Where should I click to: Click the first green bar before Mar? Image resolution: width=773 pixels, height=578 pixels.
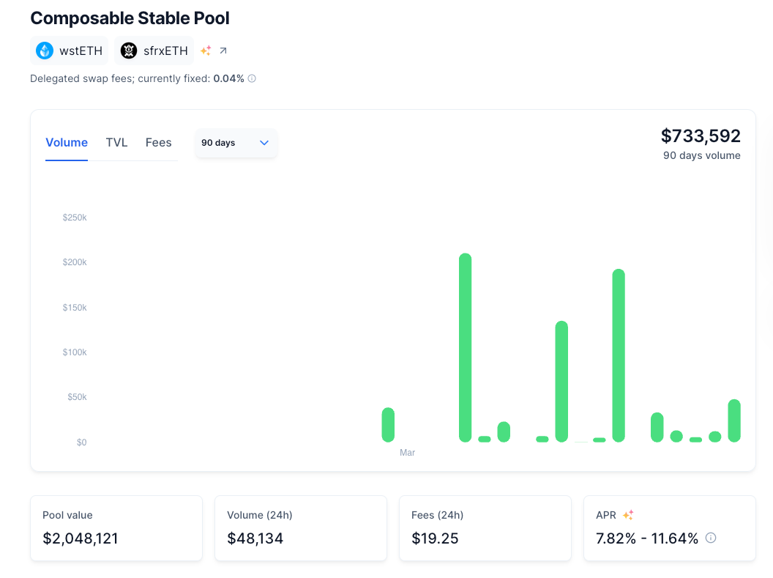[x=388, y=425]
